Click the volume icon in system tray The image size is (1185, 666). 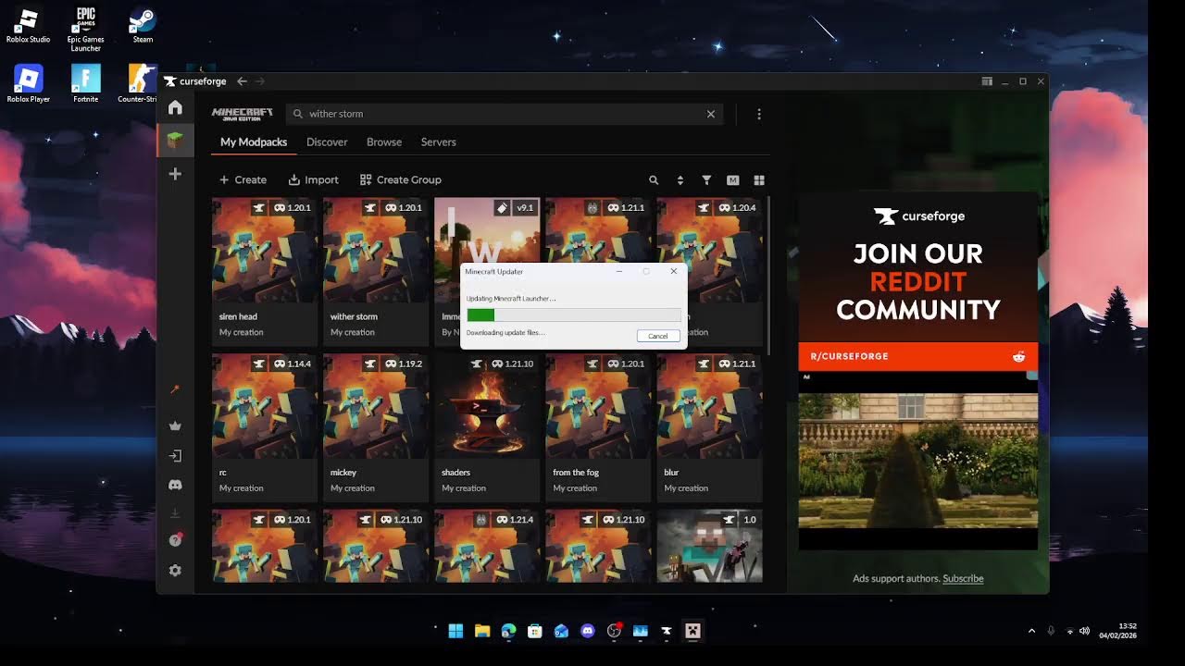pyautogui.click(x=1084, y=631)
